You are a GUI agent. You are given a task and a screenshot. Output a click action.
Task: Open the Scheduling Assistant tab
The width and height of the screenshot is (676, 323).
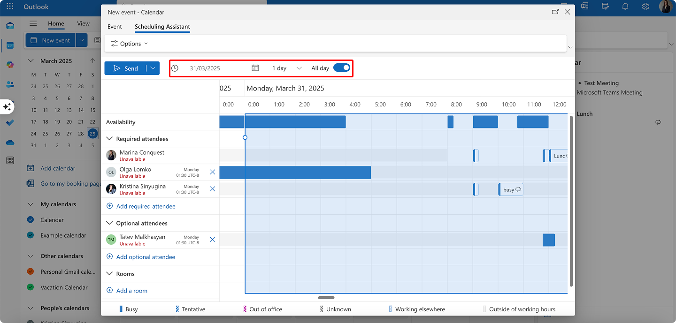pyautogui.click(x=162, y=27)
